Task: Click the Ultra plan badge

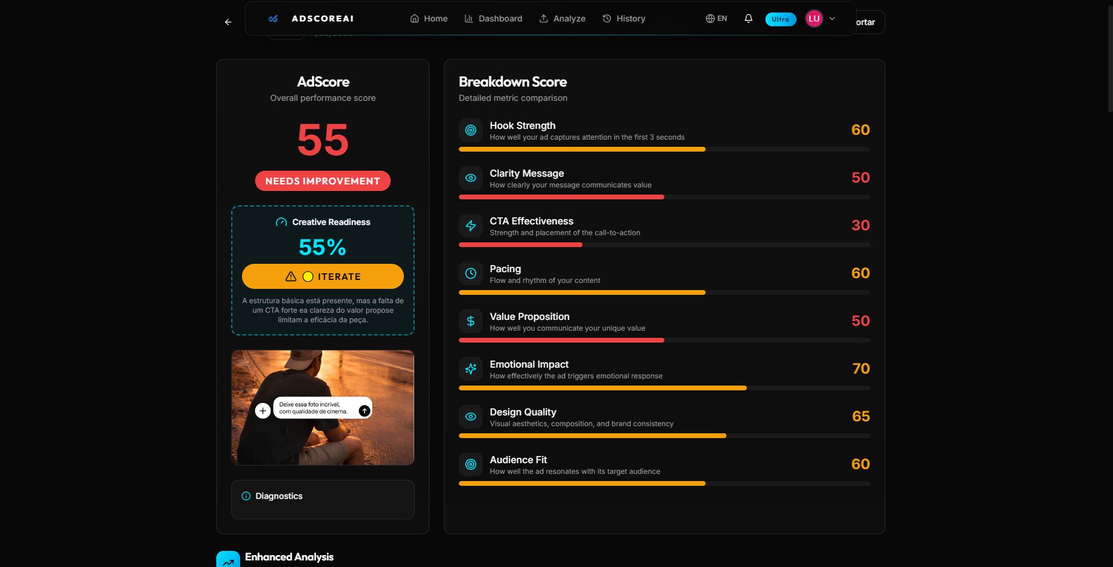Action: pos(780,19)
